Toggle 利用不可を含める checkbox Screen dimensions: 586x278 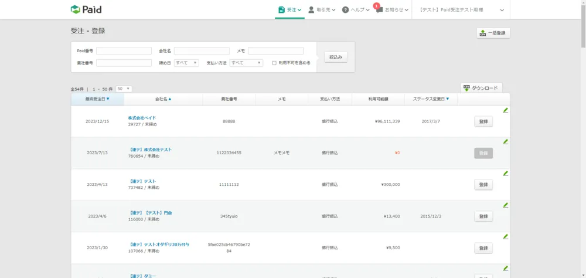(274, 63)
